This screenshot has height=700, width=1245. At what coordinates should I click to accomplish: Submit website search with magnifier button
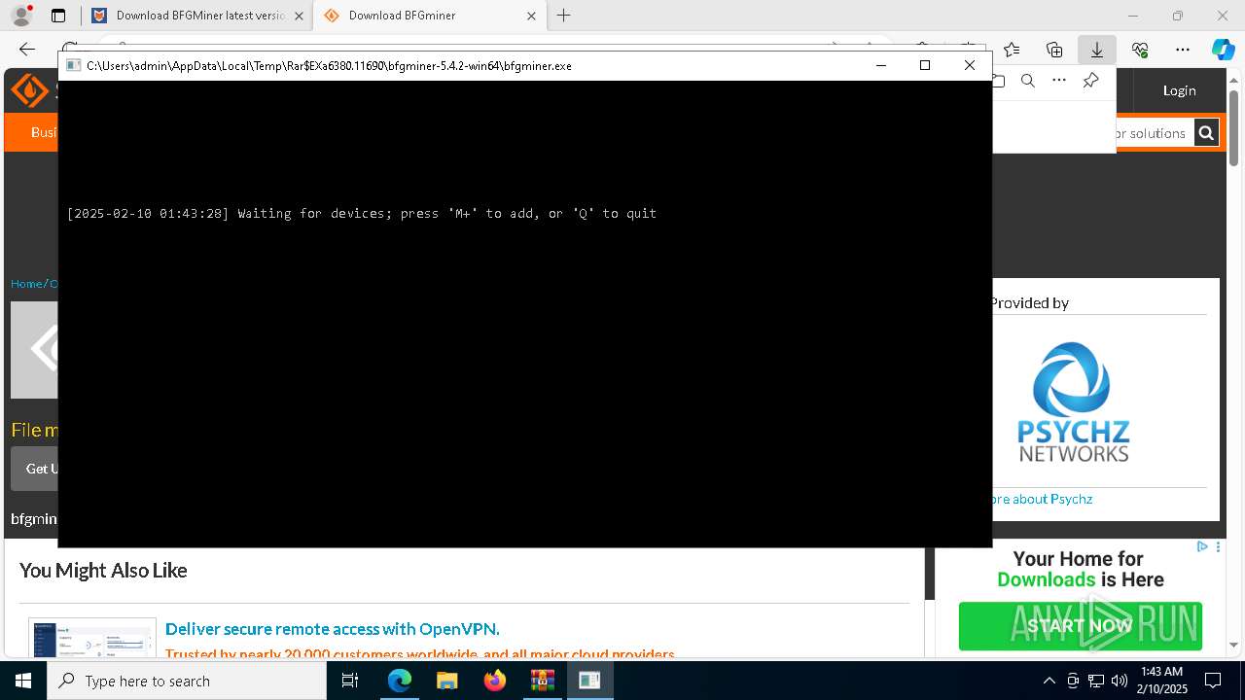point(1206,133)
